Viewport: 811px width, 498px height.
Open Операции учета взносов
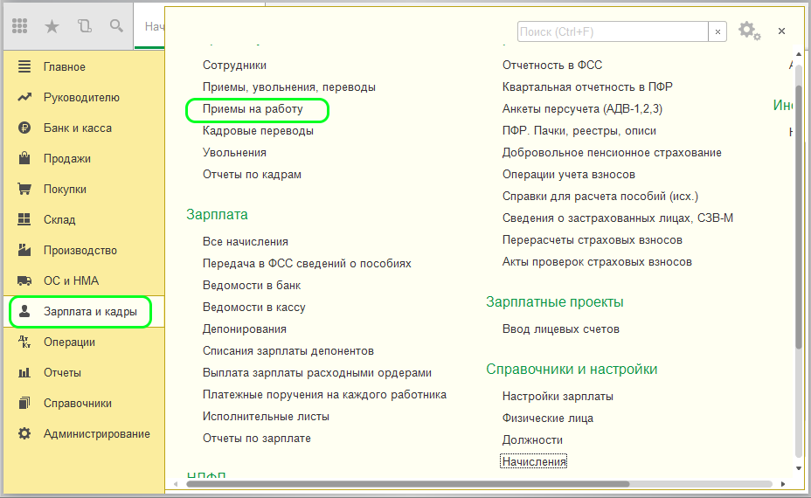click(568, 174)
